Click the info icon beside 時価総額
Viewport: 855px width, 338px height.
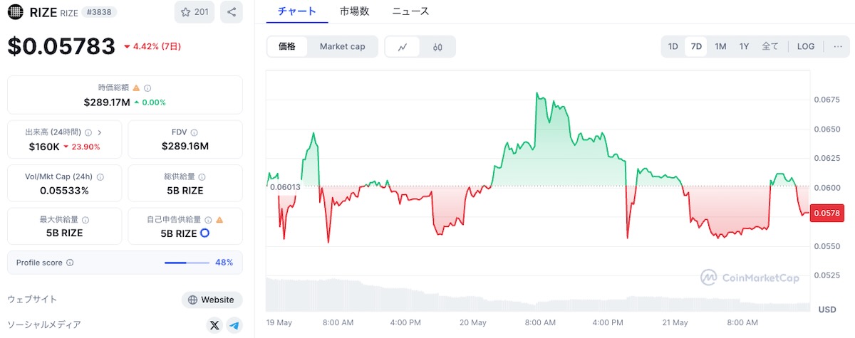tap(147, 88)
